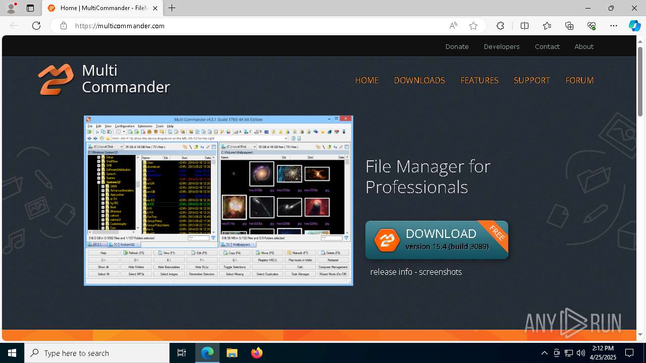Click DOWNLOAD version 15.4 button
Screen dimensions: 646x363
point(437,240)
